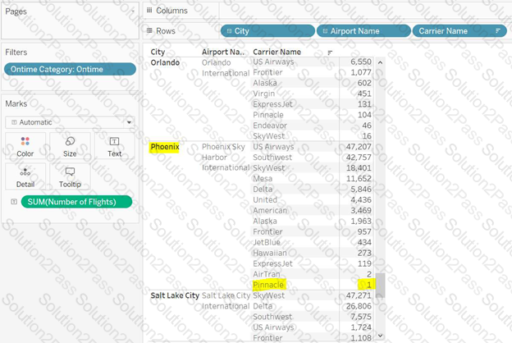Click the Airport Name column header
This screenshot has width=512, height=343.
(222, 52)
